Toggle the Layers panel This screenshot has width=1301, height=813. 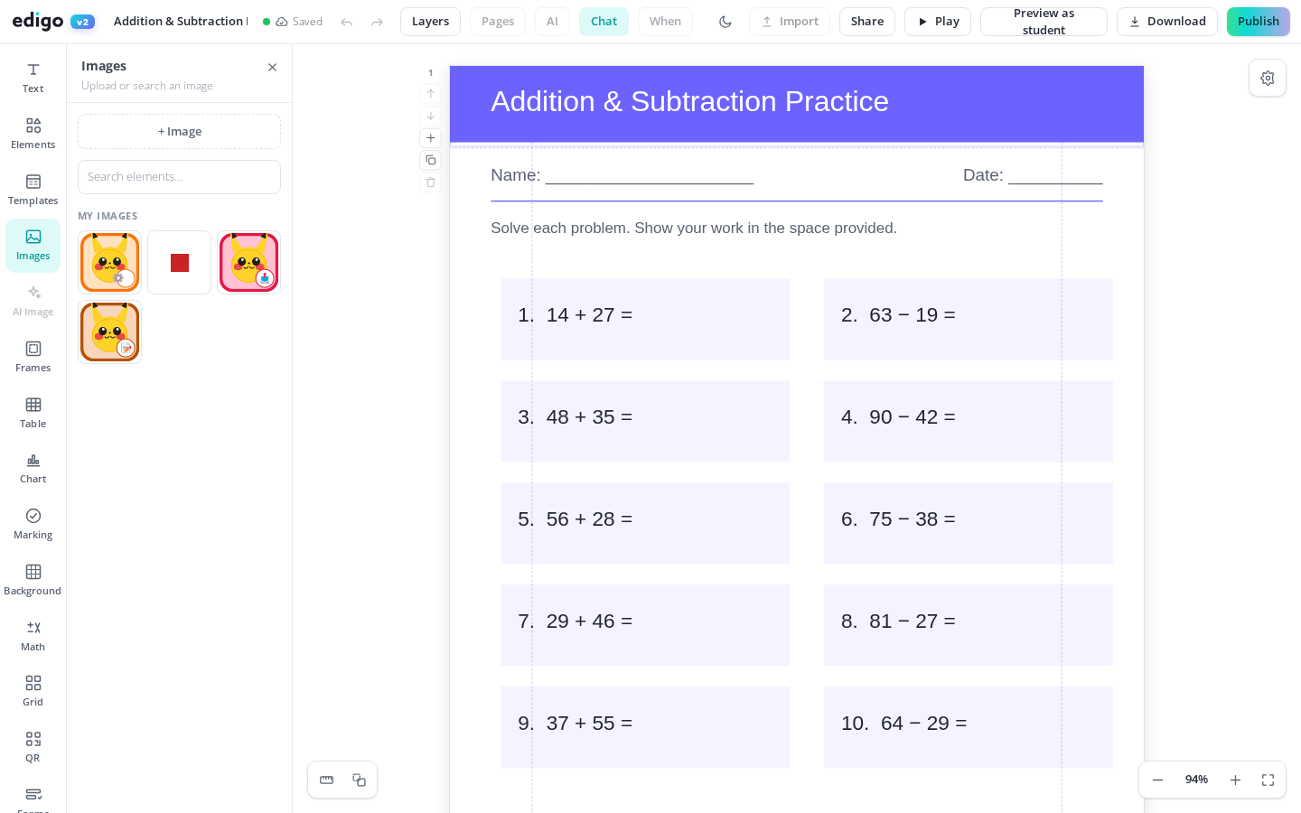coord(430,22)
